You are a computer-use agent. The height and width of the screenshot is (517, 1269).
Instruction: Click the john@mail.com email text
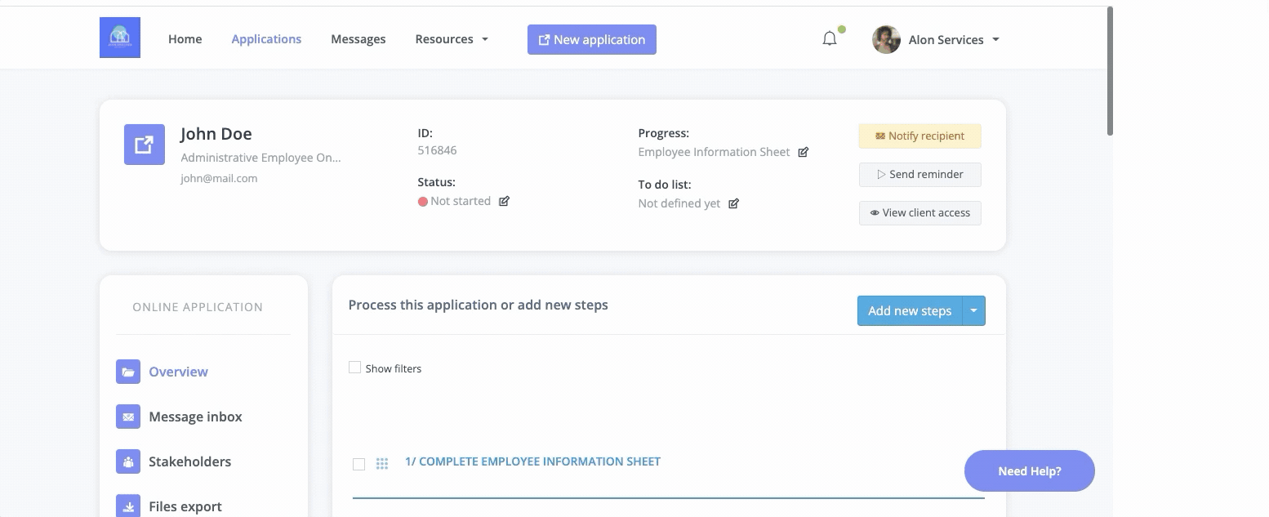219,178
